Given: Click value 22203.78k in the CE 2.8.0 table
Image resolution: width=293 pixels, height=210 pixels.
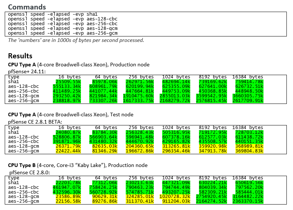Looking at the screenshot, I should [68, 183].
